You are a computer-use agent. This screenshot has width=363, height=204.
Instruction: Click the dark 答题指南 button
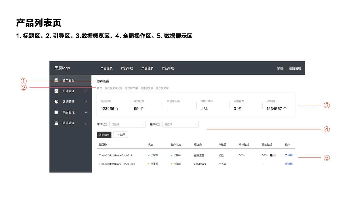[x=104, y=135]
